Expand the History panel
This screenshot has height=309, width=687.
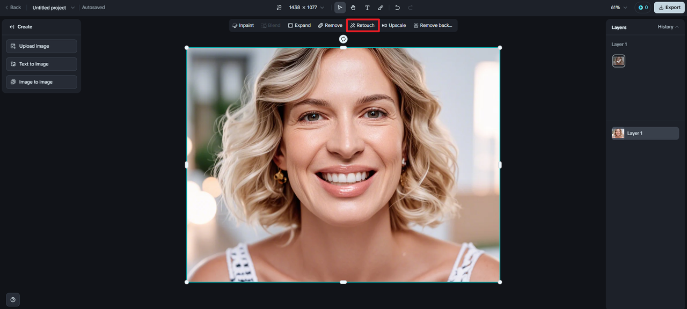(x=668, y=27)
